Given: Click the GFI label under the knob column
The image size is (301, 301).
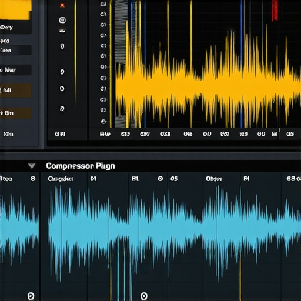Looking at the screenshot, I should pos(60,134).
